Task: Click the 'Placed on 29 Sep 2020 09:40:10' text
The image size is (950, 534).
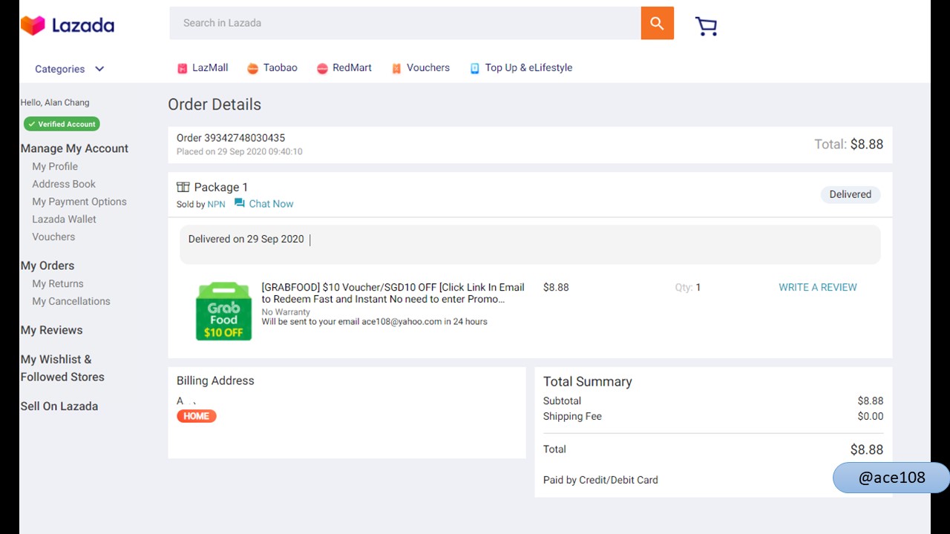Action: (239, 151)
